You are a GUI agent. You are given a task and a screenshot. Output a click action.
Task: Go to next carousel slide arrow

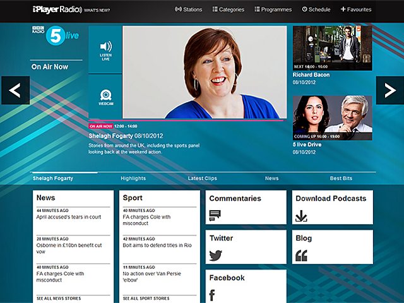390,90
